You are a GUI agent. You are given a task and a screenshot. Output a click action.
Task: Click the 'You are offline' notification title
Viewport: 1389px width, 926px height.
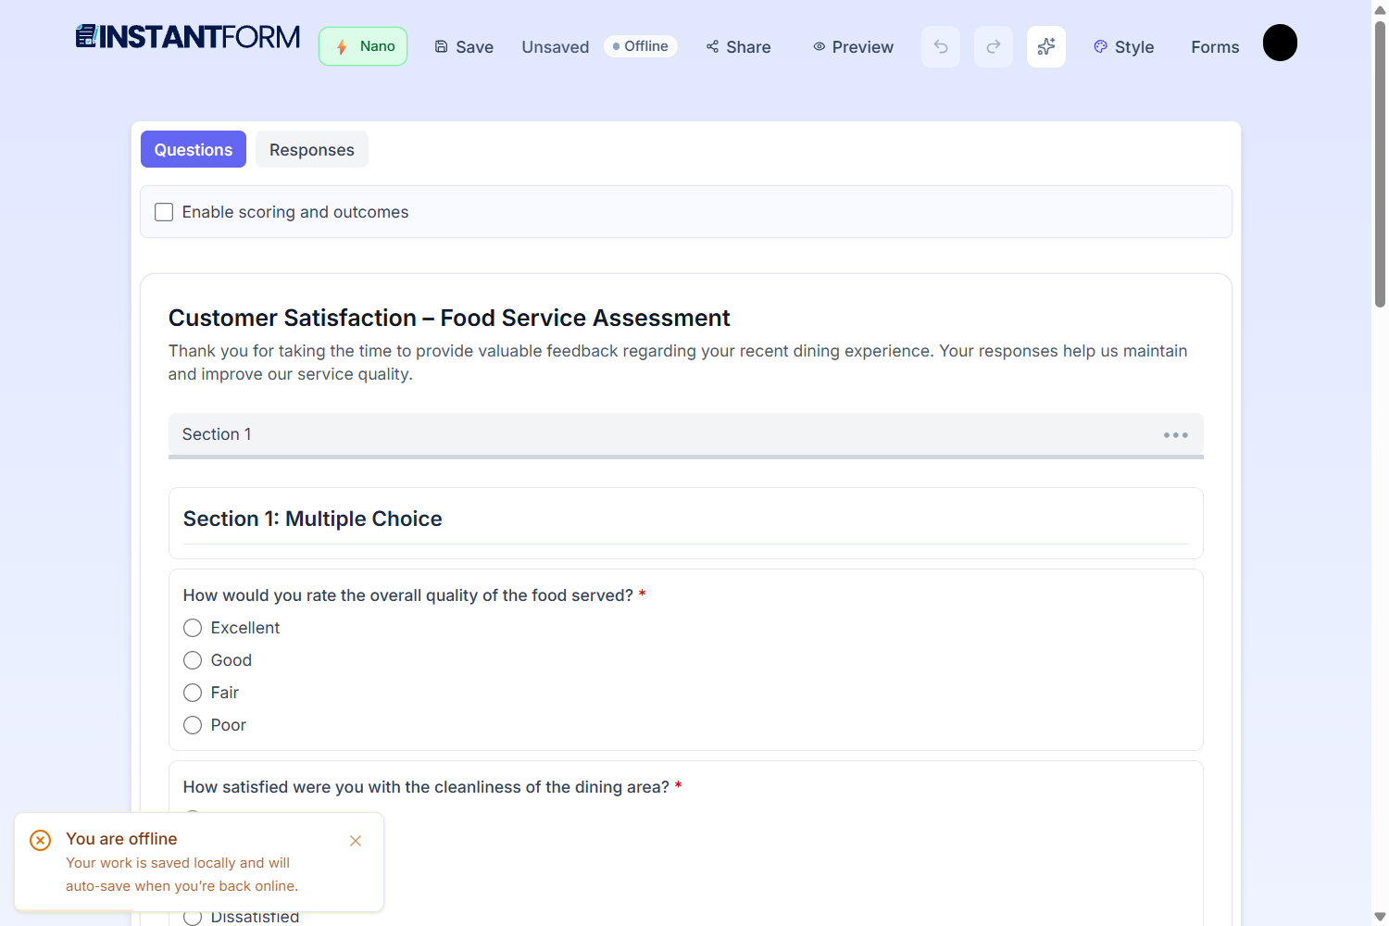[121, 839]
